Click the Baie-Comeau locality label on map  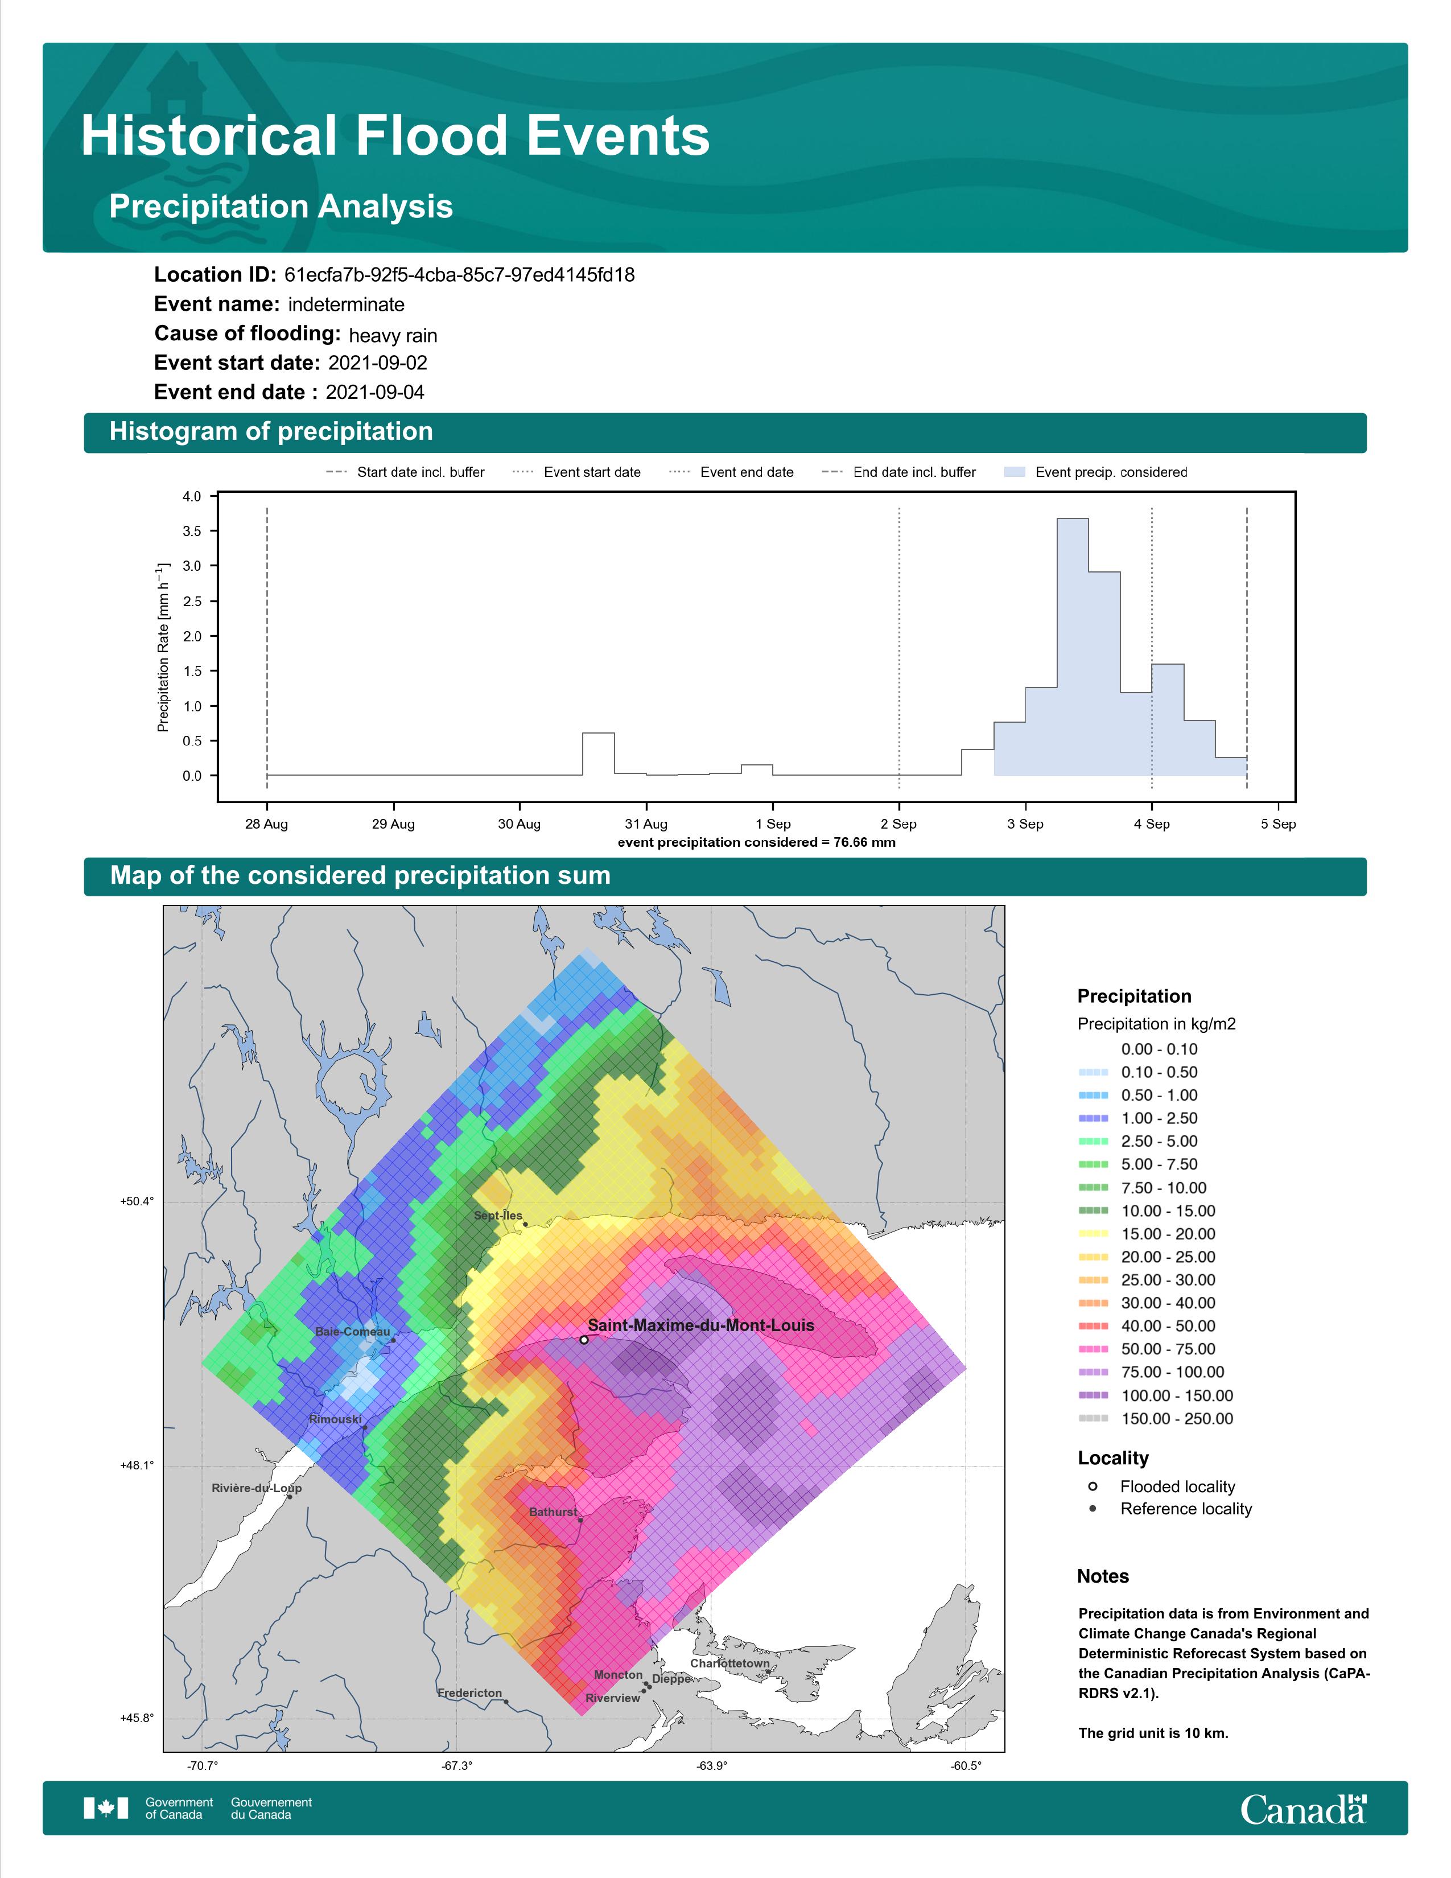(x=352, y=1332)
